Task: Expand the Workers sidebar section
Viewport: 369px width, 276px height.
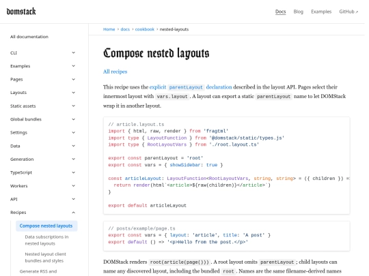Action: [x=43, y=185]
